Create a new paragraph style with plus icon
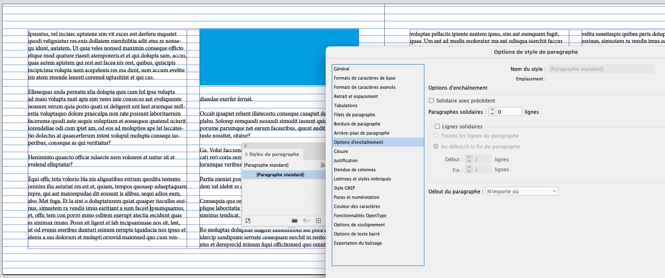The height and width of the screenshot is (278, 665). pos(318,220)
